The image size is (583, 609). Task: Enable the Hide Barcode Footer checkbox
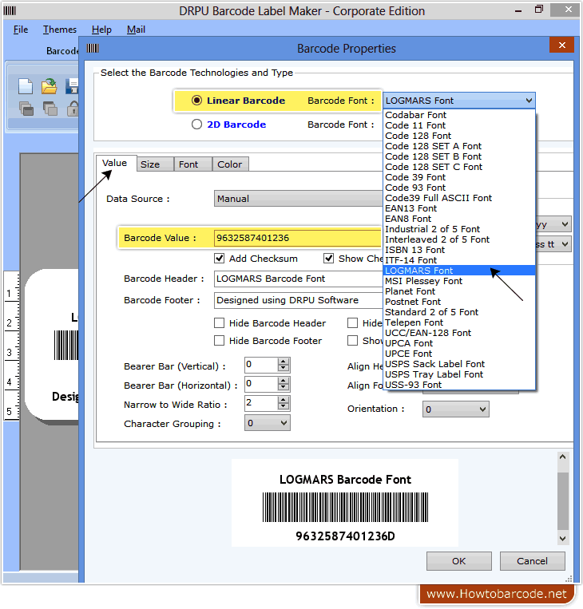coord(219,341)
